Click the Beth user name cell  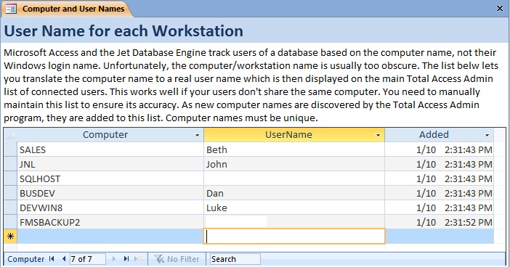pyautogui.click(x=294, y=149)
